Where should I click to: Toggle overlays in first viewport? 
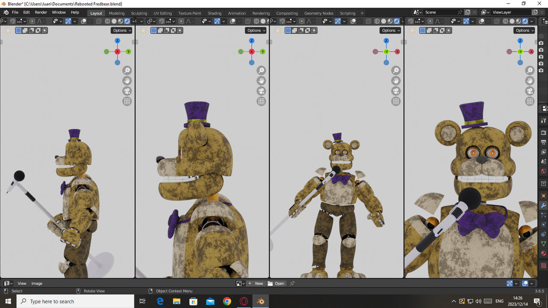83,21
